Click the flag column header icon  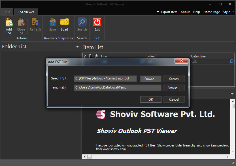coord(85,56)
